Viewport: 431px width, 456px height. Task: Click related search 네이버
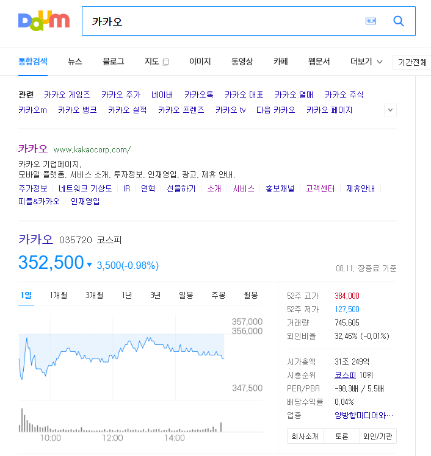(x=162, y=94)
